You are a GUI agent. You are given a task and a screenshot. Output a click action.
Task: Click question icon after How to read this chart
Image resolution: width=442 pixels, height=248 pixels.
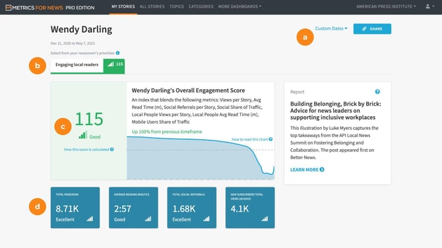coord(270,139)
